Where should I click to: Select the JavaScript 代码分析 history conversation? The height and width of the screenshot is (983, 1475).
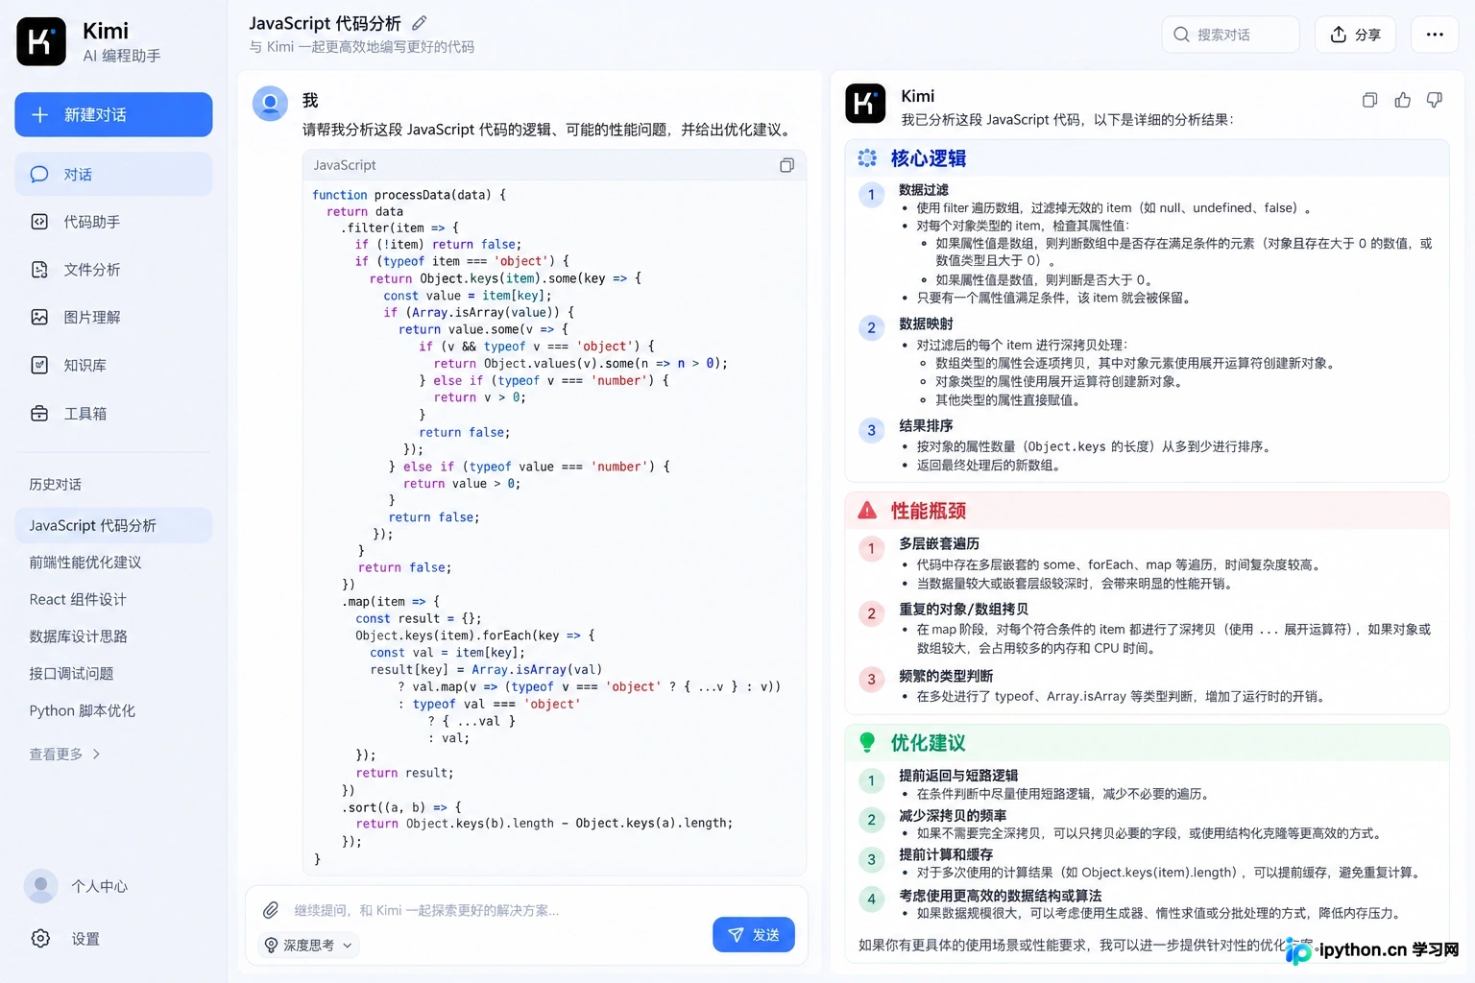click(x=113, y=525)
